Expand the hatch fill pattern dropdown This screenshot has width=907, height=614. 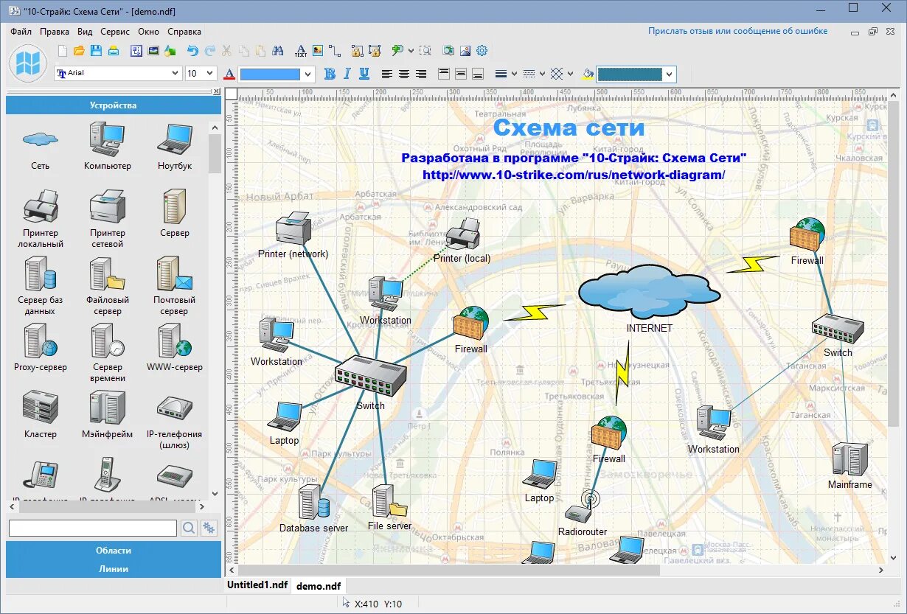point(571,74)
